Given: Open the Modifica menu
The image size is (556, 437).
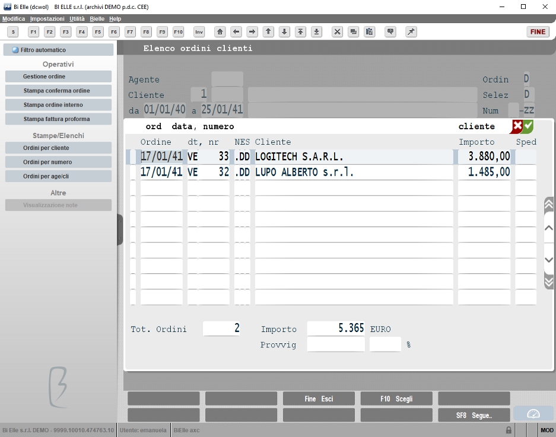Looking at the screenshot, I should (x=14, y=19).
